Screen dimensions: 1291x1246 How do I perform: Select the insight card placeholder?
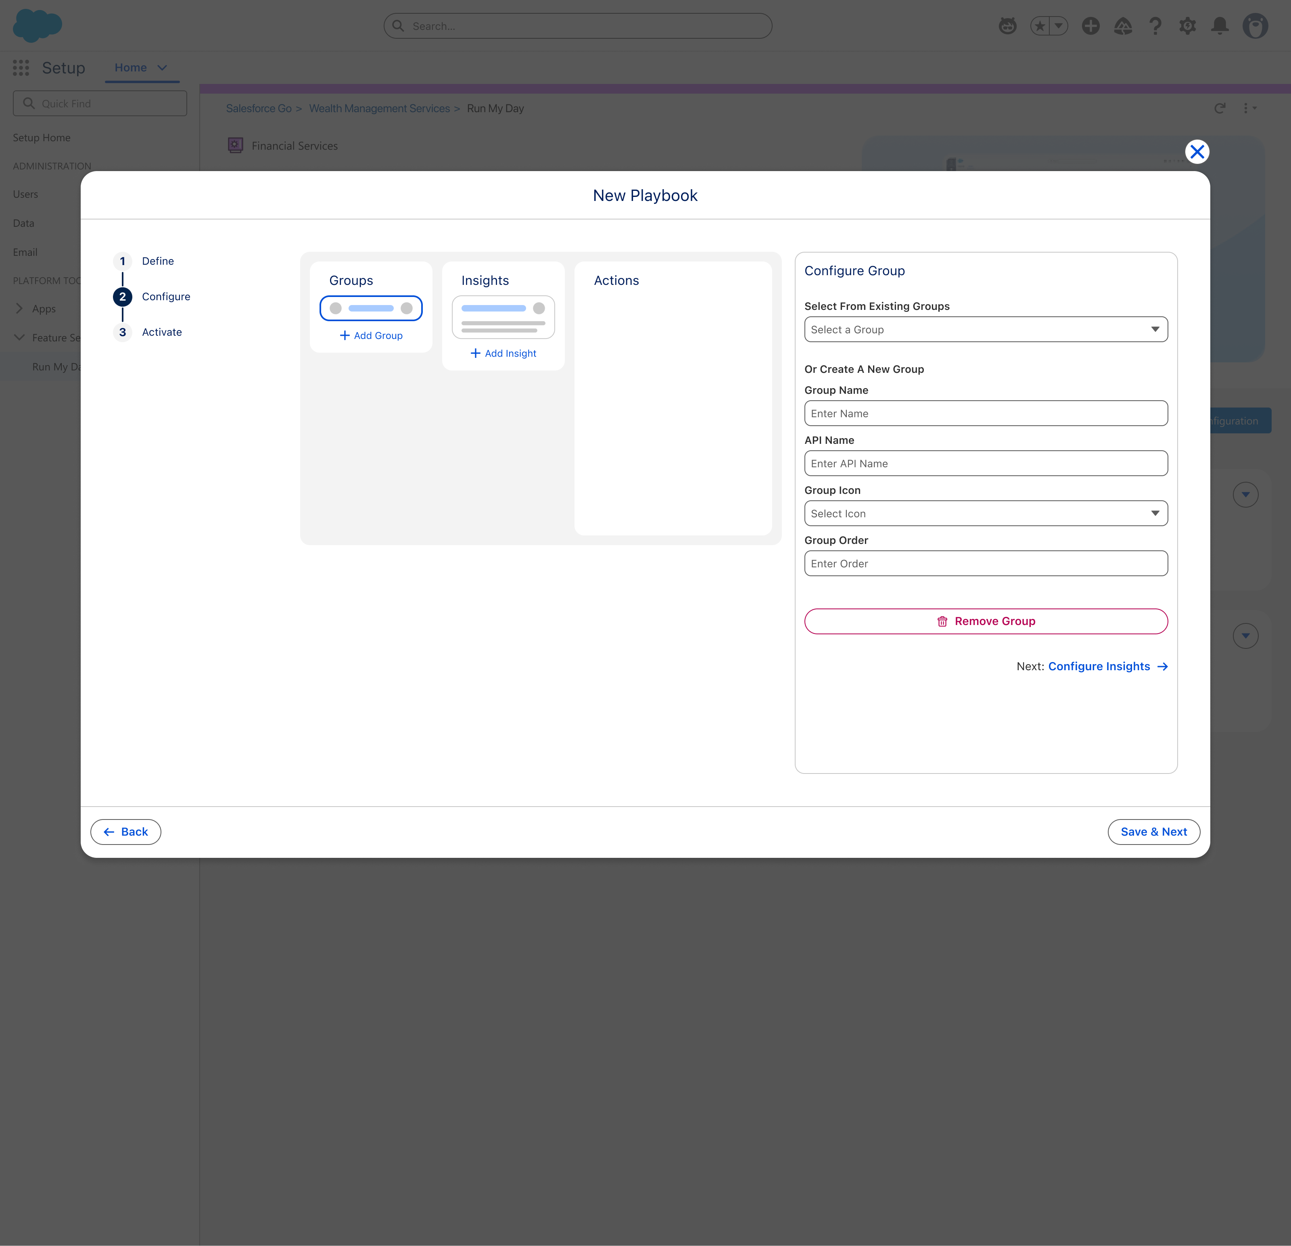pyautogui.click(x=503, y=317)
